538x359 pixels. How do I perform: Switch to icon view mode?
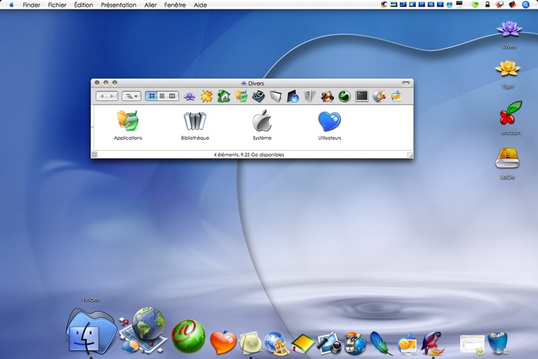(151, 96)
